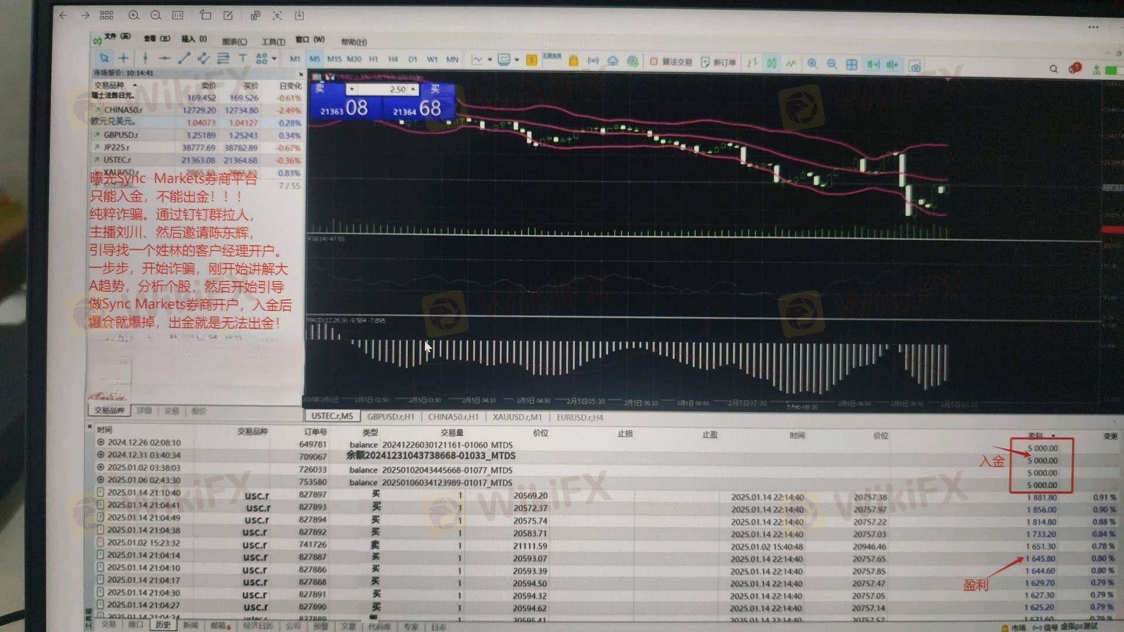This screenshot has height=632, width=1124.
Task: Take a chart screenshot with camera icon
Action: click(x=915, y=66)
